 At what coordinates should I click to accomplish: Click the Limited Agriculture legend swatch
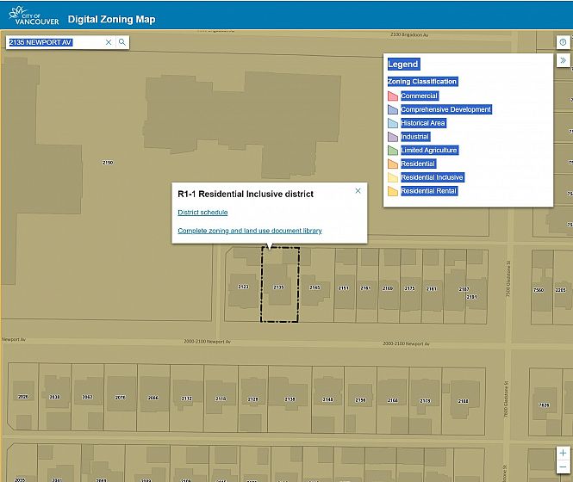pos(393,150)
